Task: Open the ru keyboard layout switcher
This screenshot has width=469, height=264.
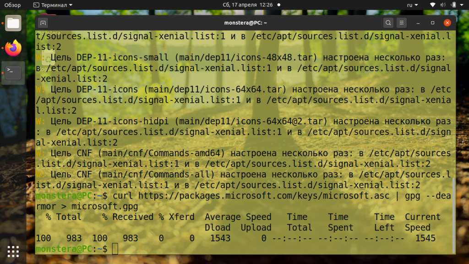Action: coord(411,4)
